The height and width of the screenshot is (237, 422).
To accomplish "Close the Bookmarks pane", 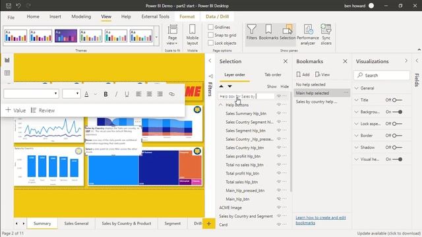I will [x=345, y=61].
